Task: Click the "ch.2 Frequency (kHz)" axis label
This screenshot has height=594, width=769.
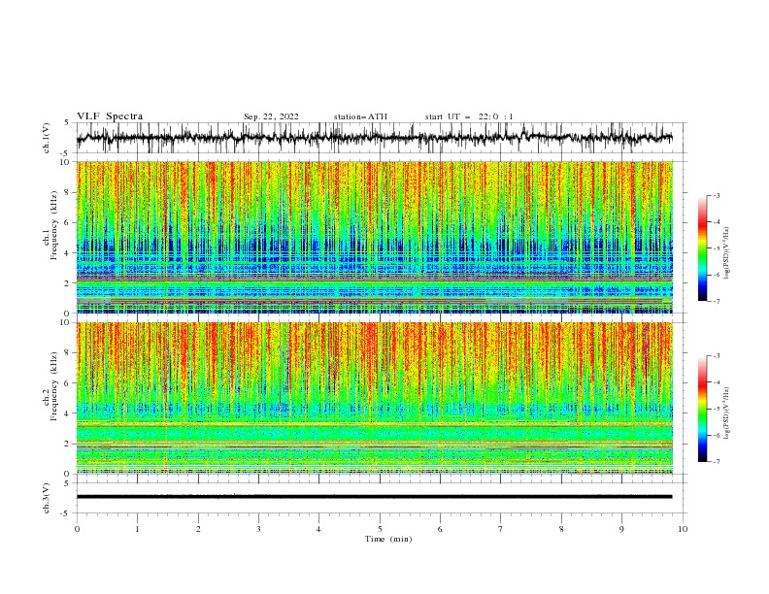Action: tap(50, 386)
